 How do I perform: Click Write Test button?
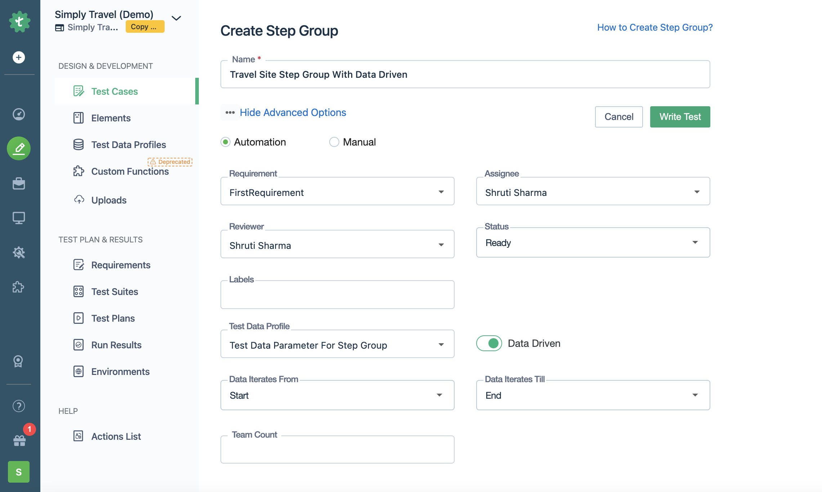[x=680, y=117]
